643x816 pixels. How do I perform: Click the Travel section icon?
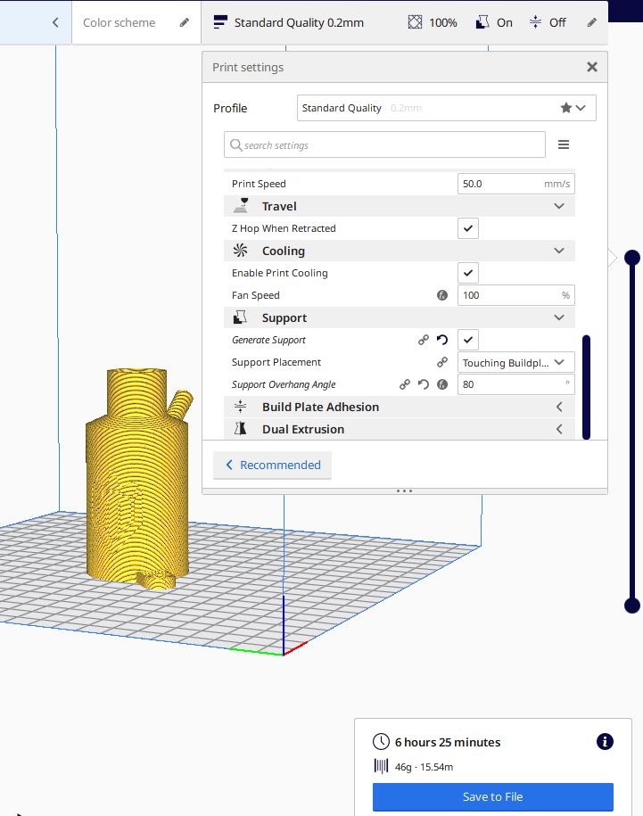pyautogui.click(x=241, y=206)
